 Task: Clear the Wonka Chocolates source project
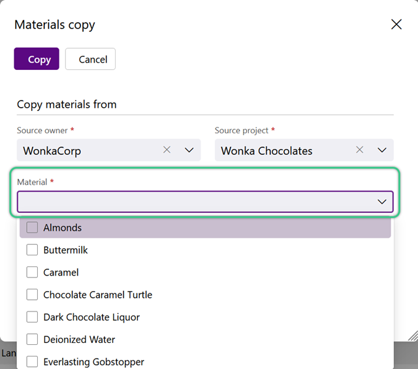click(360, 150)
